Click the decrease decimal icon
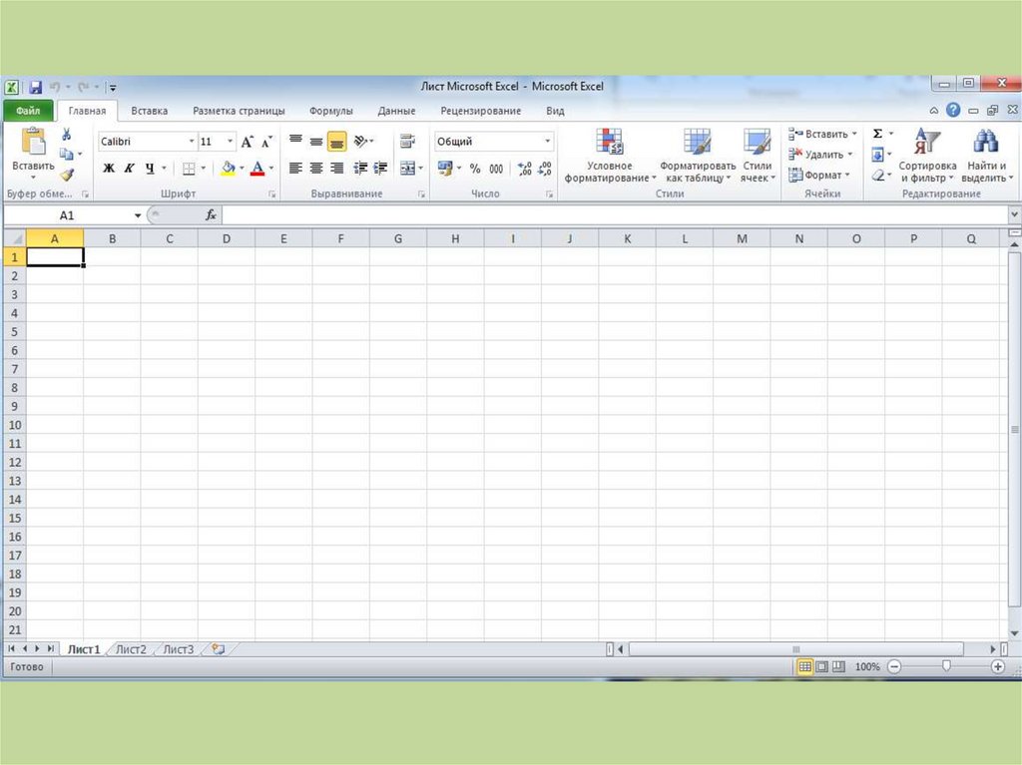 point(545,169)
